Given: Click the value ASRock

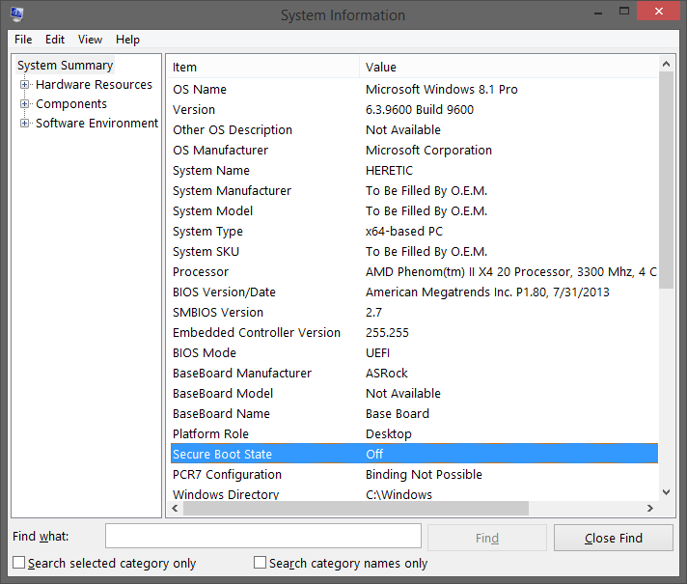Looking at the screenshot, I should pyautogui.click(x=387, y=374).
